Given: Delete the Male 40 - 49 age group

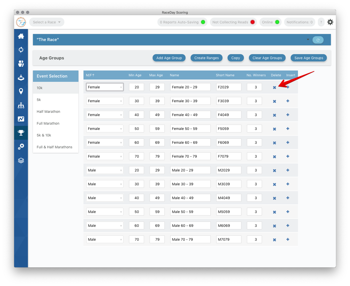Looking at the screenshot, I should coord(275,198).
